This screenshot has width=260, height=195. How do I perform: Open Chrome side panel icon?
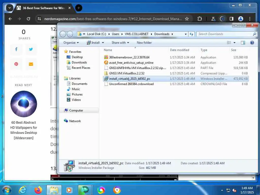click(232, 19)
